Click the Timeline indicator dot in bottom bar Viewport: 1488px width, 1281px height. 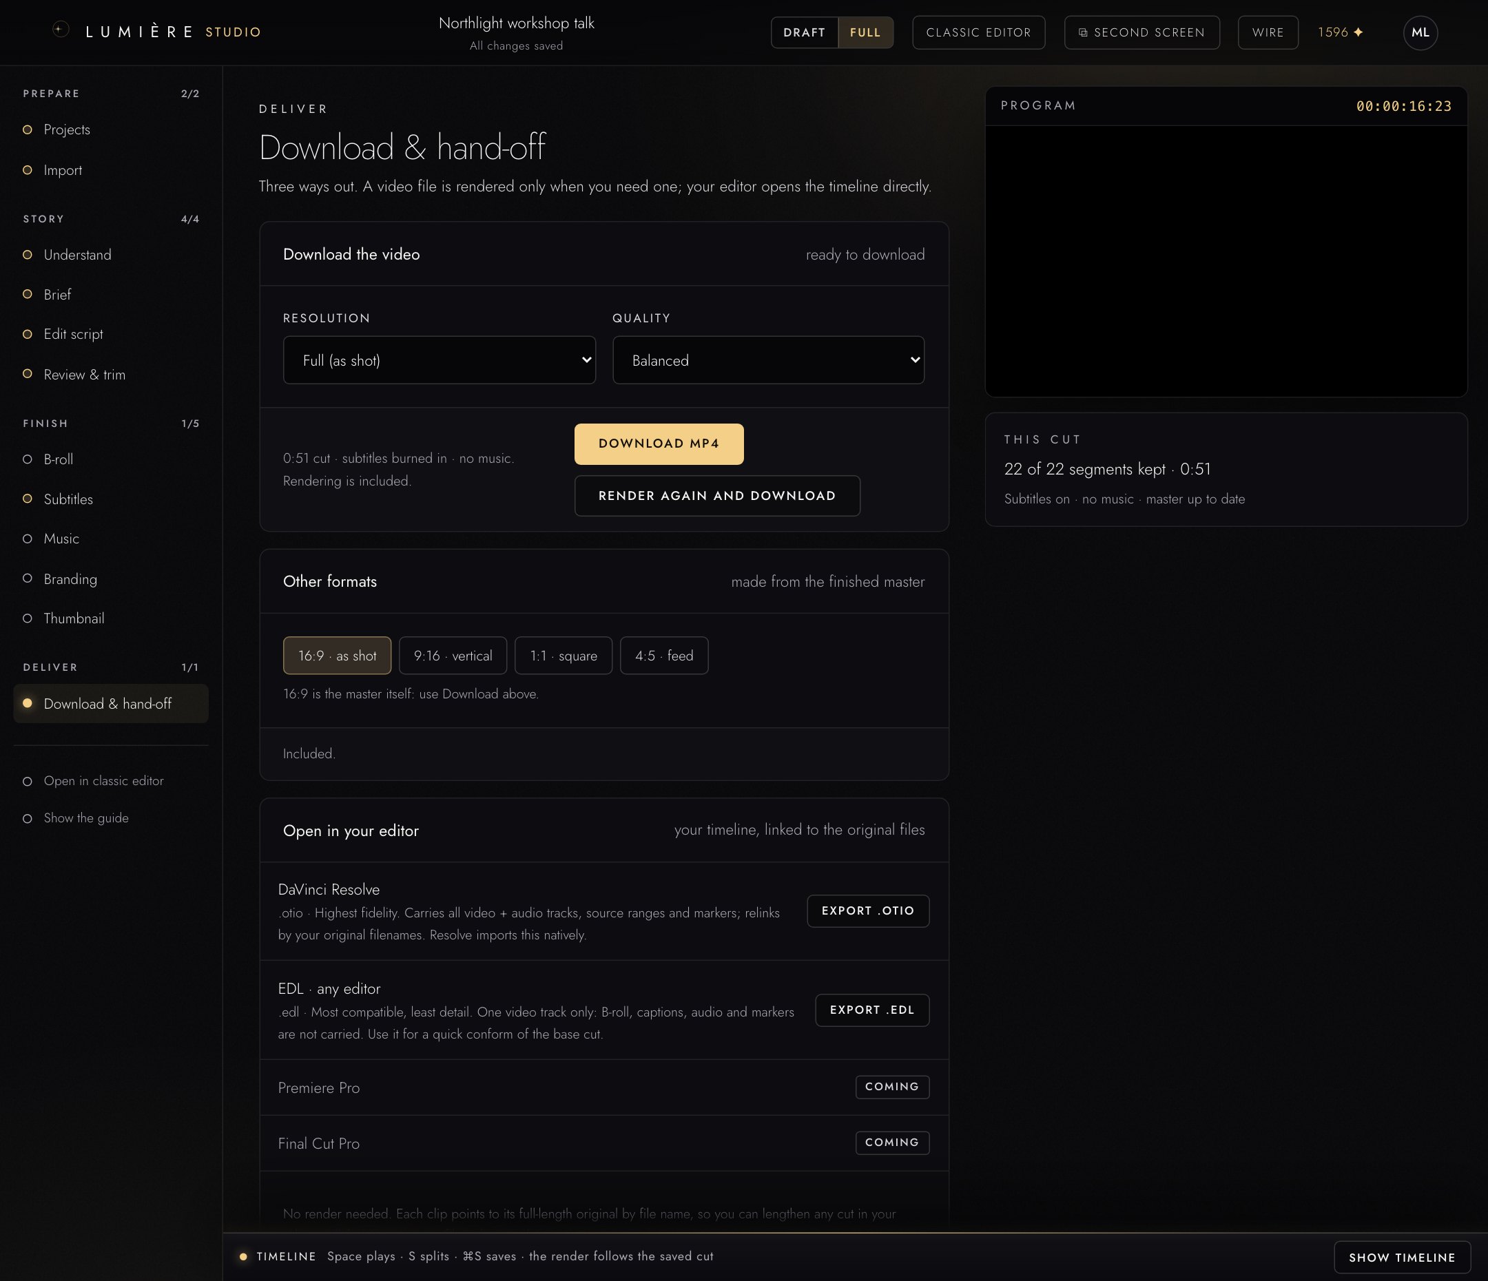tap(243, 1257)
